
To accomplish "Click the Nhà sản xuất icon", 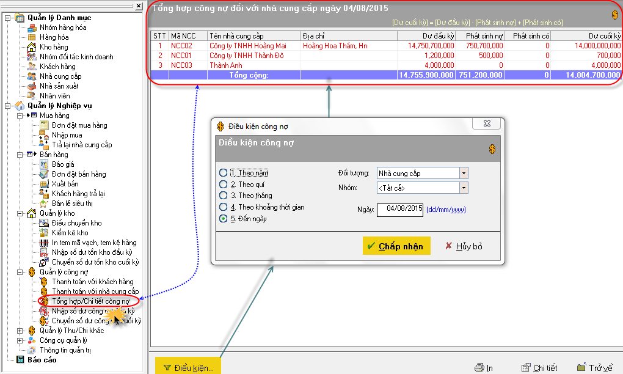I will click(x=32, y=86).
